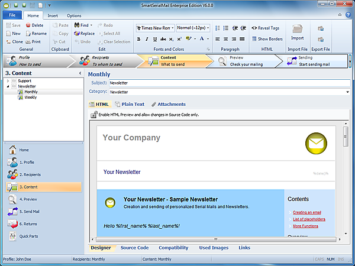Click the Subject input field

[x=230, y=83]
